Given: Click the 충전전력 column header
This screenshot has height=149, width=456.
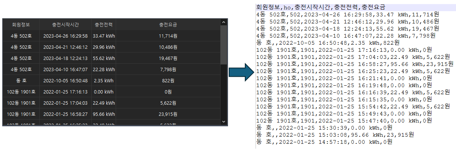Looking at the screenshot, I should click(104, 25).
